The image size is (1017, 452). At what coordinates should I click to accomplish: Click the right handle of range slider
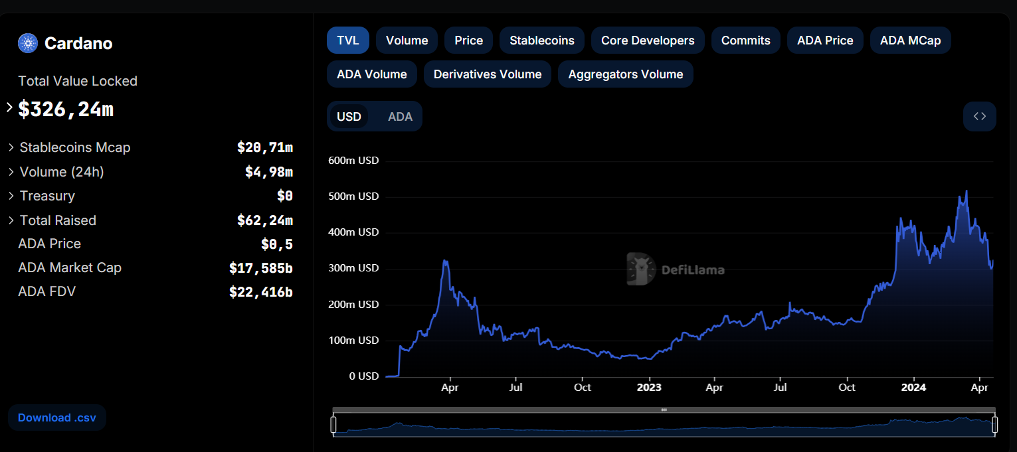(x=994, y=425)
